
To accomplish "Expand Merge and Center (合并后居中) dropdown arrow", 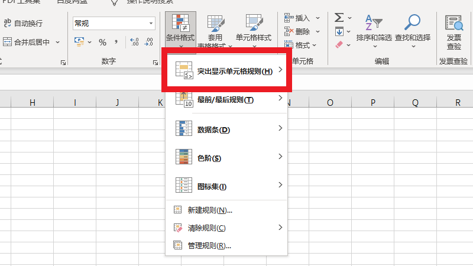I will coord(58,42).
